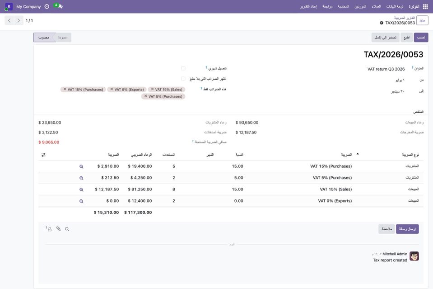Screen dimensions: 433x289
Task: Go to next record arrow
Action: click(x=19, y=20)
